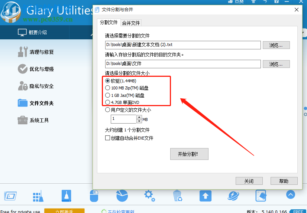Click the custom size MB number field
Viewport: 307px width, 213px height.
(123, 119)
